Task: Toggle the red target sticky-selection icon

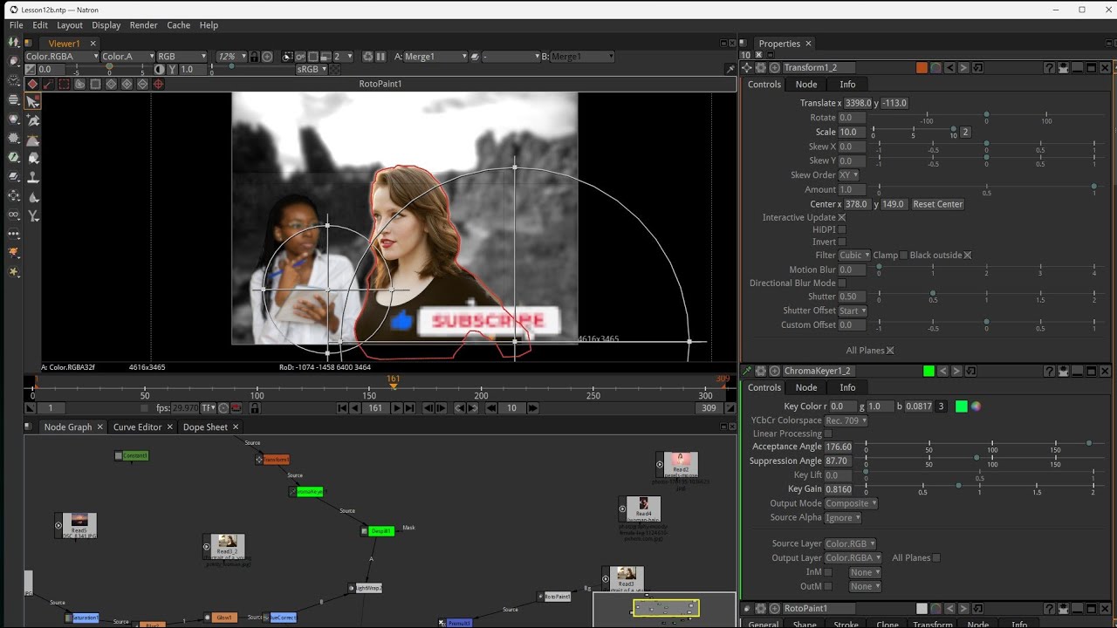Action: [x=158, y=84]
